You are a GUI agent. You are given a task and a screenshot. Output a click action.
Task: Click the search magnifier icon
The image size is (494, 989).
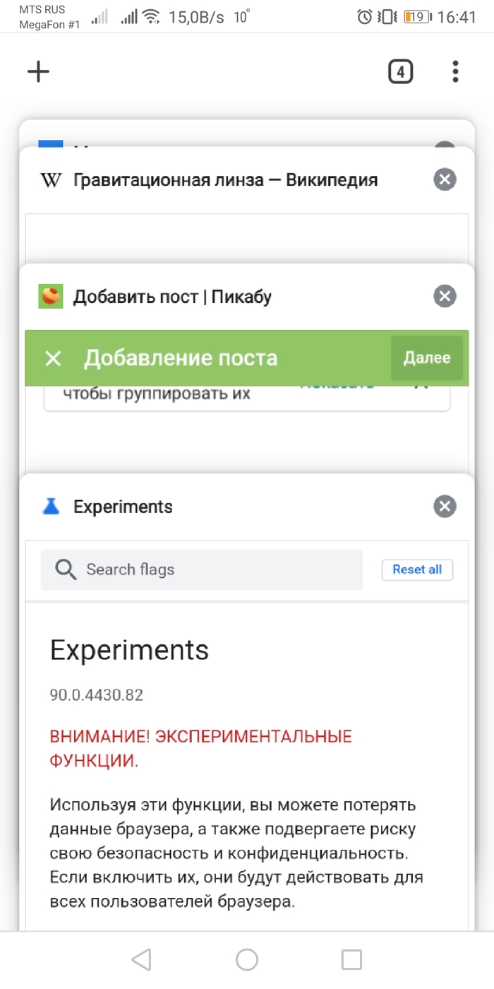tap(66, 569)
